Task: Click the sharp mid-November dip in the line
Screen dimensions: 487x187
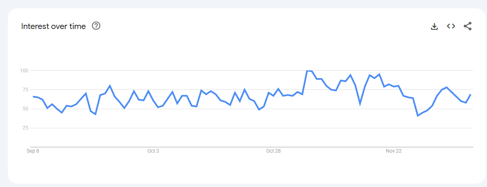Action: 360,103
